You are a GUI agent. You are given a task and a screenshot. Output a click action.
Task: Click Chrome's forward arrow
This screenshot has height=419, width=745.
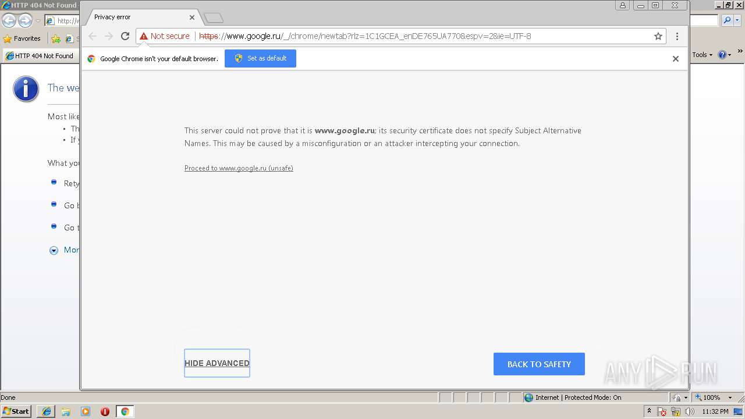[x=109, y=36]
